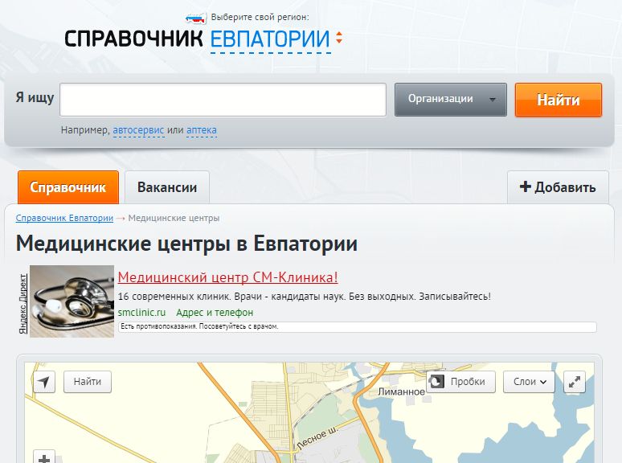Screen dimensions: 622x463
Task: Expand the Слои layers dropdown on the map
Action: click(529, 382)
